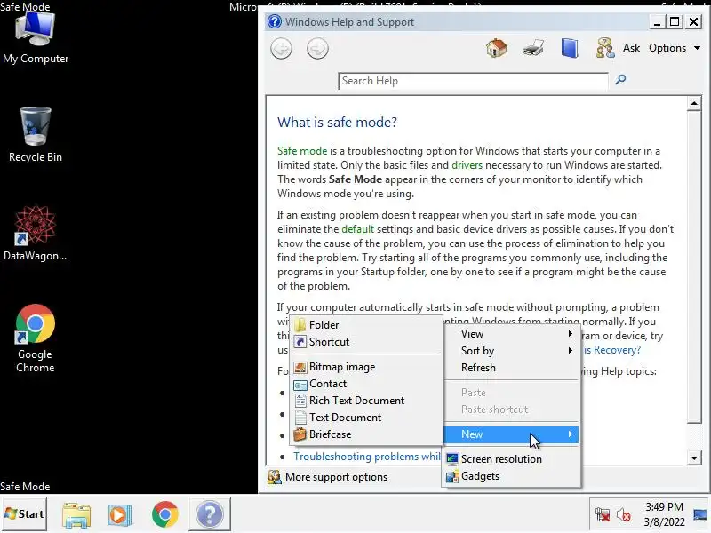Choose Shortcut in New submenu

pos(366,342)
